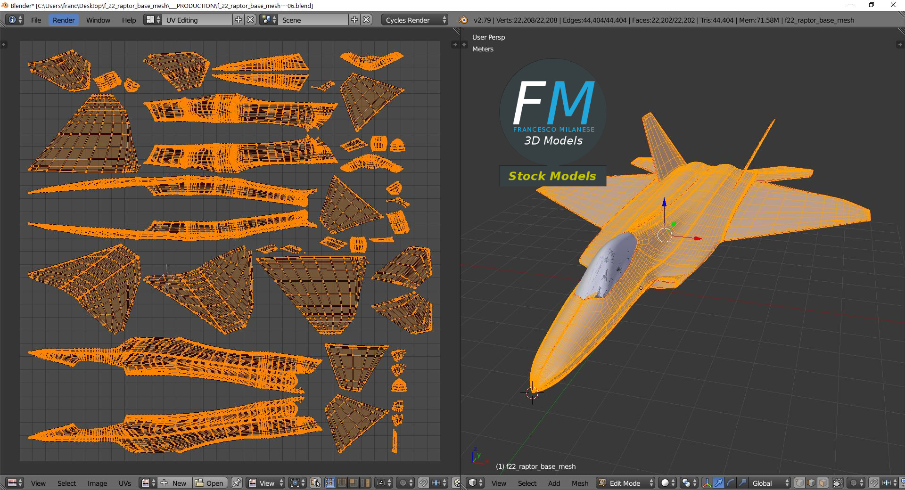The height and width of the screenshot is (490, 905).
Task: Edit the Scene name field
Action: [313, 20]
